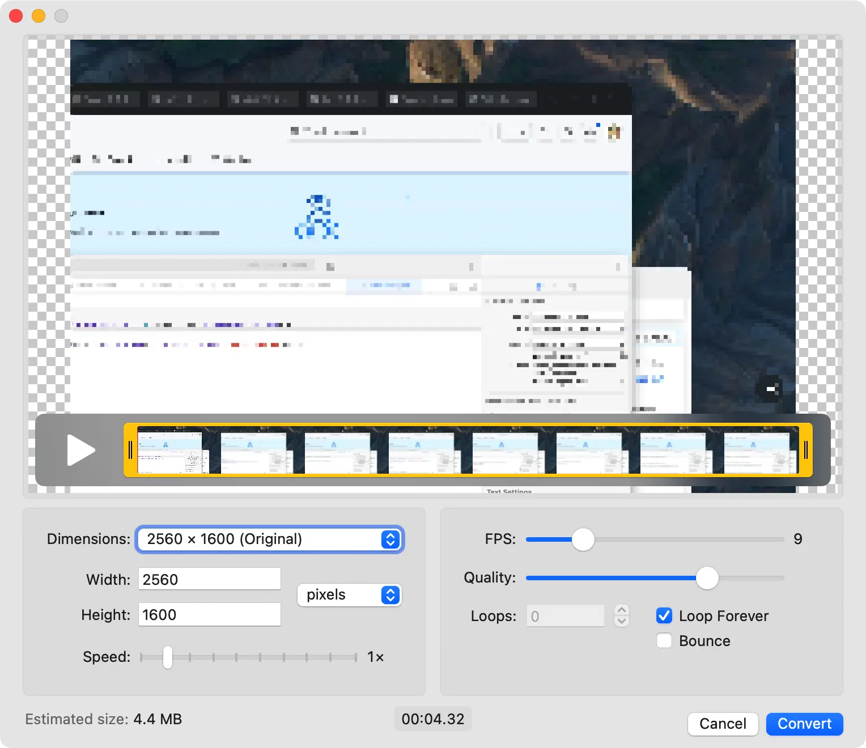Disable the Loop Forever checkbox

click(664, 616)
